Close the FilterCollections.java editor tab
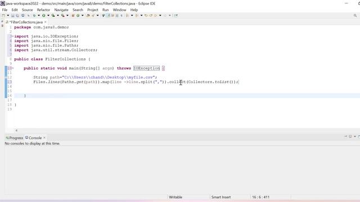Viewport: 360px width, 202px height. [x=46, y=22]
